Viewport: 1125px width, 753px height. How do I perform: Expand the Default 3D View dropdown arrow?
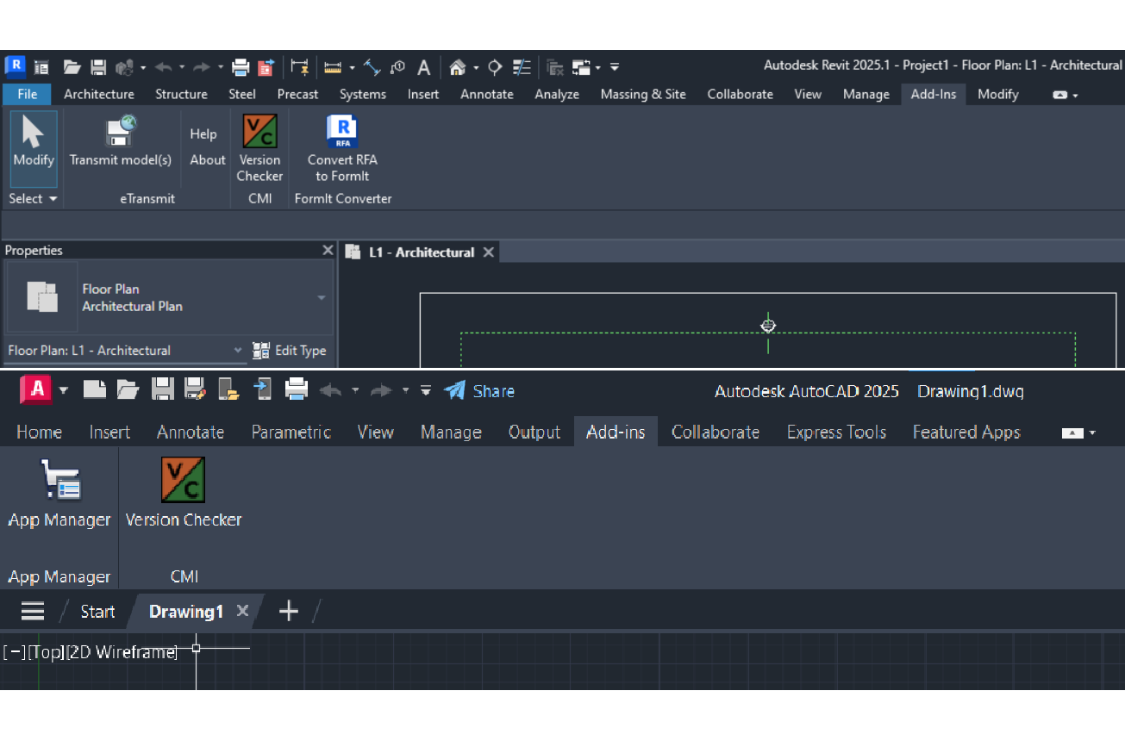tap(476, 67)
